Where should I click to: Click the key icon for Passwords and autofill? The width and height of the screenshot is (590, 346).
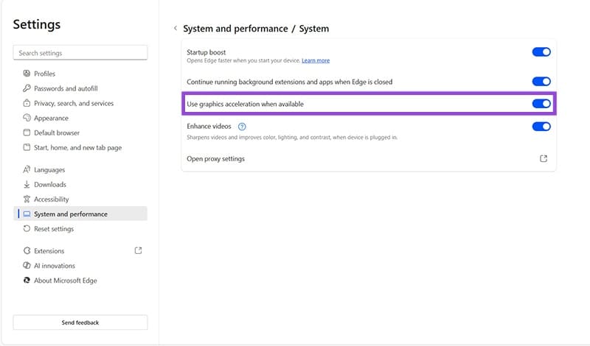pos(27,88)
